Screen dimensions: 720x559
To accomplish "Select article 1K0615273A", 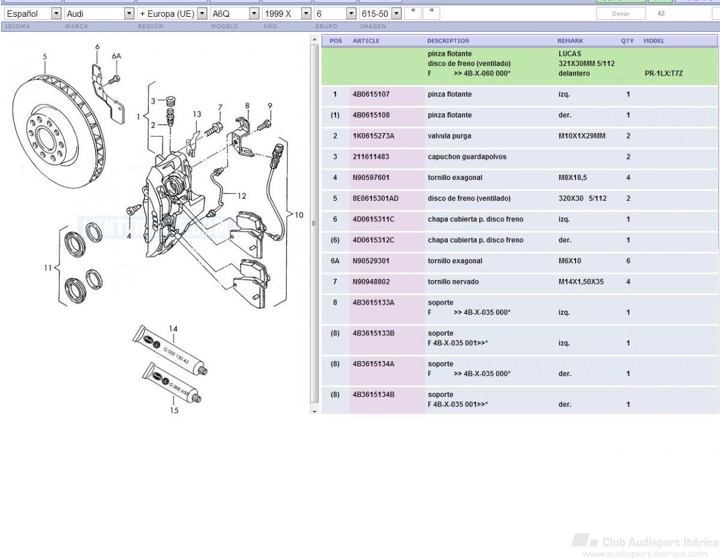I will point(373,136).
